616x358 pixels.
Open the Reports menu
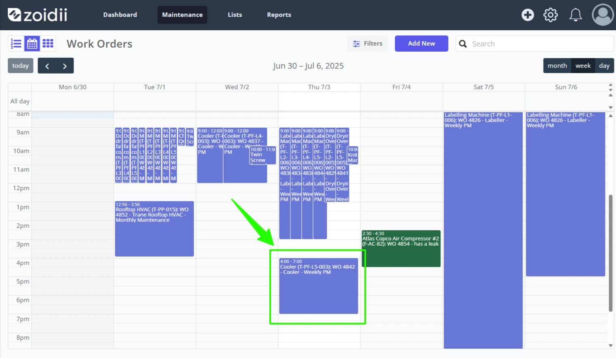[279, 15]
